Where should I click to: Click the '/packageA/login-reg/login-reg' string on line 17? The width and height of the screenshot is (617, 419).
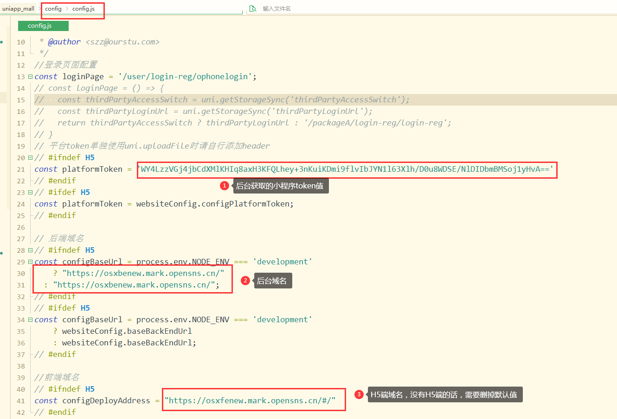[375, 123]
